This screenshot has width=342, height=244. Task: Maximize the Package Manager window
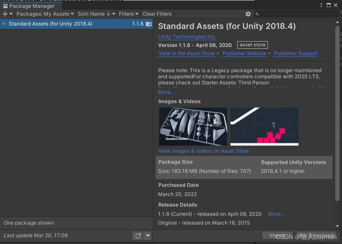point(329,5)
